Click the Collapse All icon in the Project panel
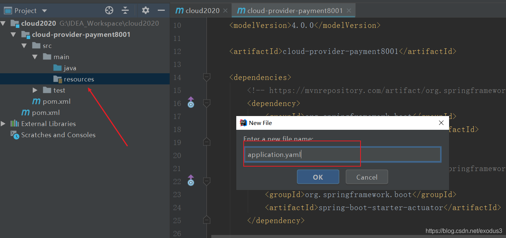This screenshot has height=238, width=506. click(125, 10)
